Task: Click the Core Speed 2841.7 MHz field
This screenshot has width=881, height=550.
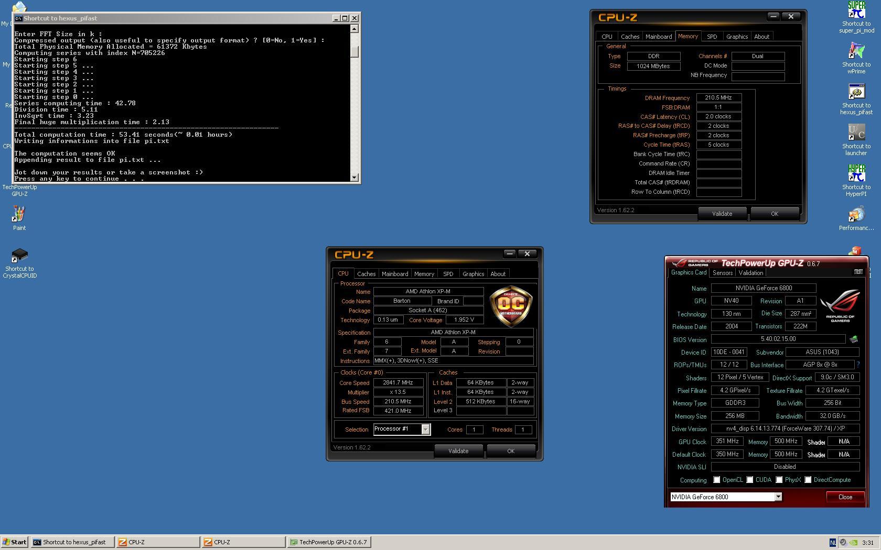Action: point(398,383)
